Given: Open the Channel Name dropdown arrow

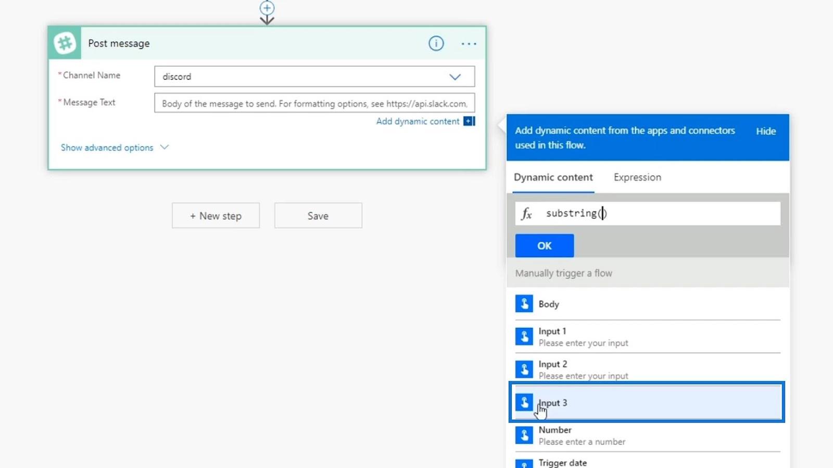Looking at the screenshot, I should pyautogui.click(x=455, y=77).
